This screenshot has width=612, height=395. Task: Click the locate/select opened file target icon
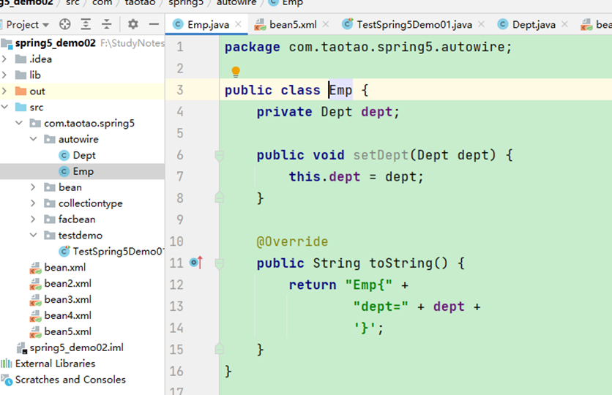tap(65, 24)
